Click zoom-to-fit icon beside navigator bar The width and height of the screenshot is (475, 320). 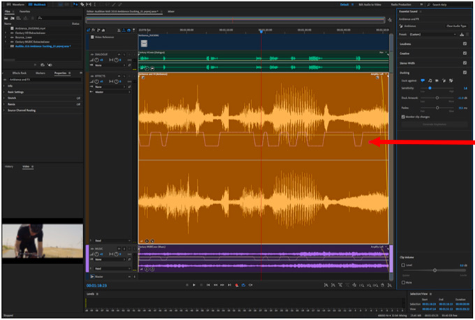tap(390, 20)
